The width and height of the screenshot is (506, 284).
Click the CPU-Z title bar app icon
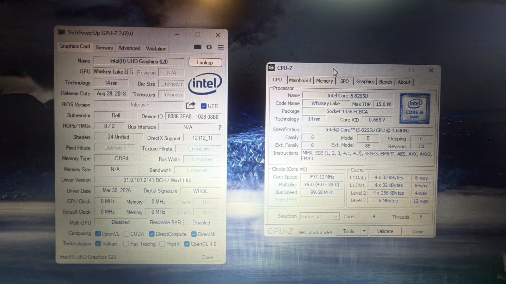pyautogui.click(x=271, y=67)
